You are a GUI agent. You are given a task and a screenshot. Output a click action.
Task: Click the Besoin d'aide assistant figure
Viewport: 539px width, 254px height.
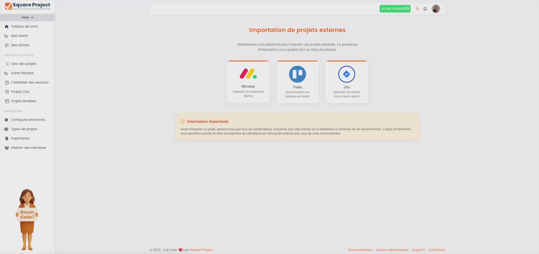click(27, 220)
